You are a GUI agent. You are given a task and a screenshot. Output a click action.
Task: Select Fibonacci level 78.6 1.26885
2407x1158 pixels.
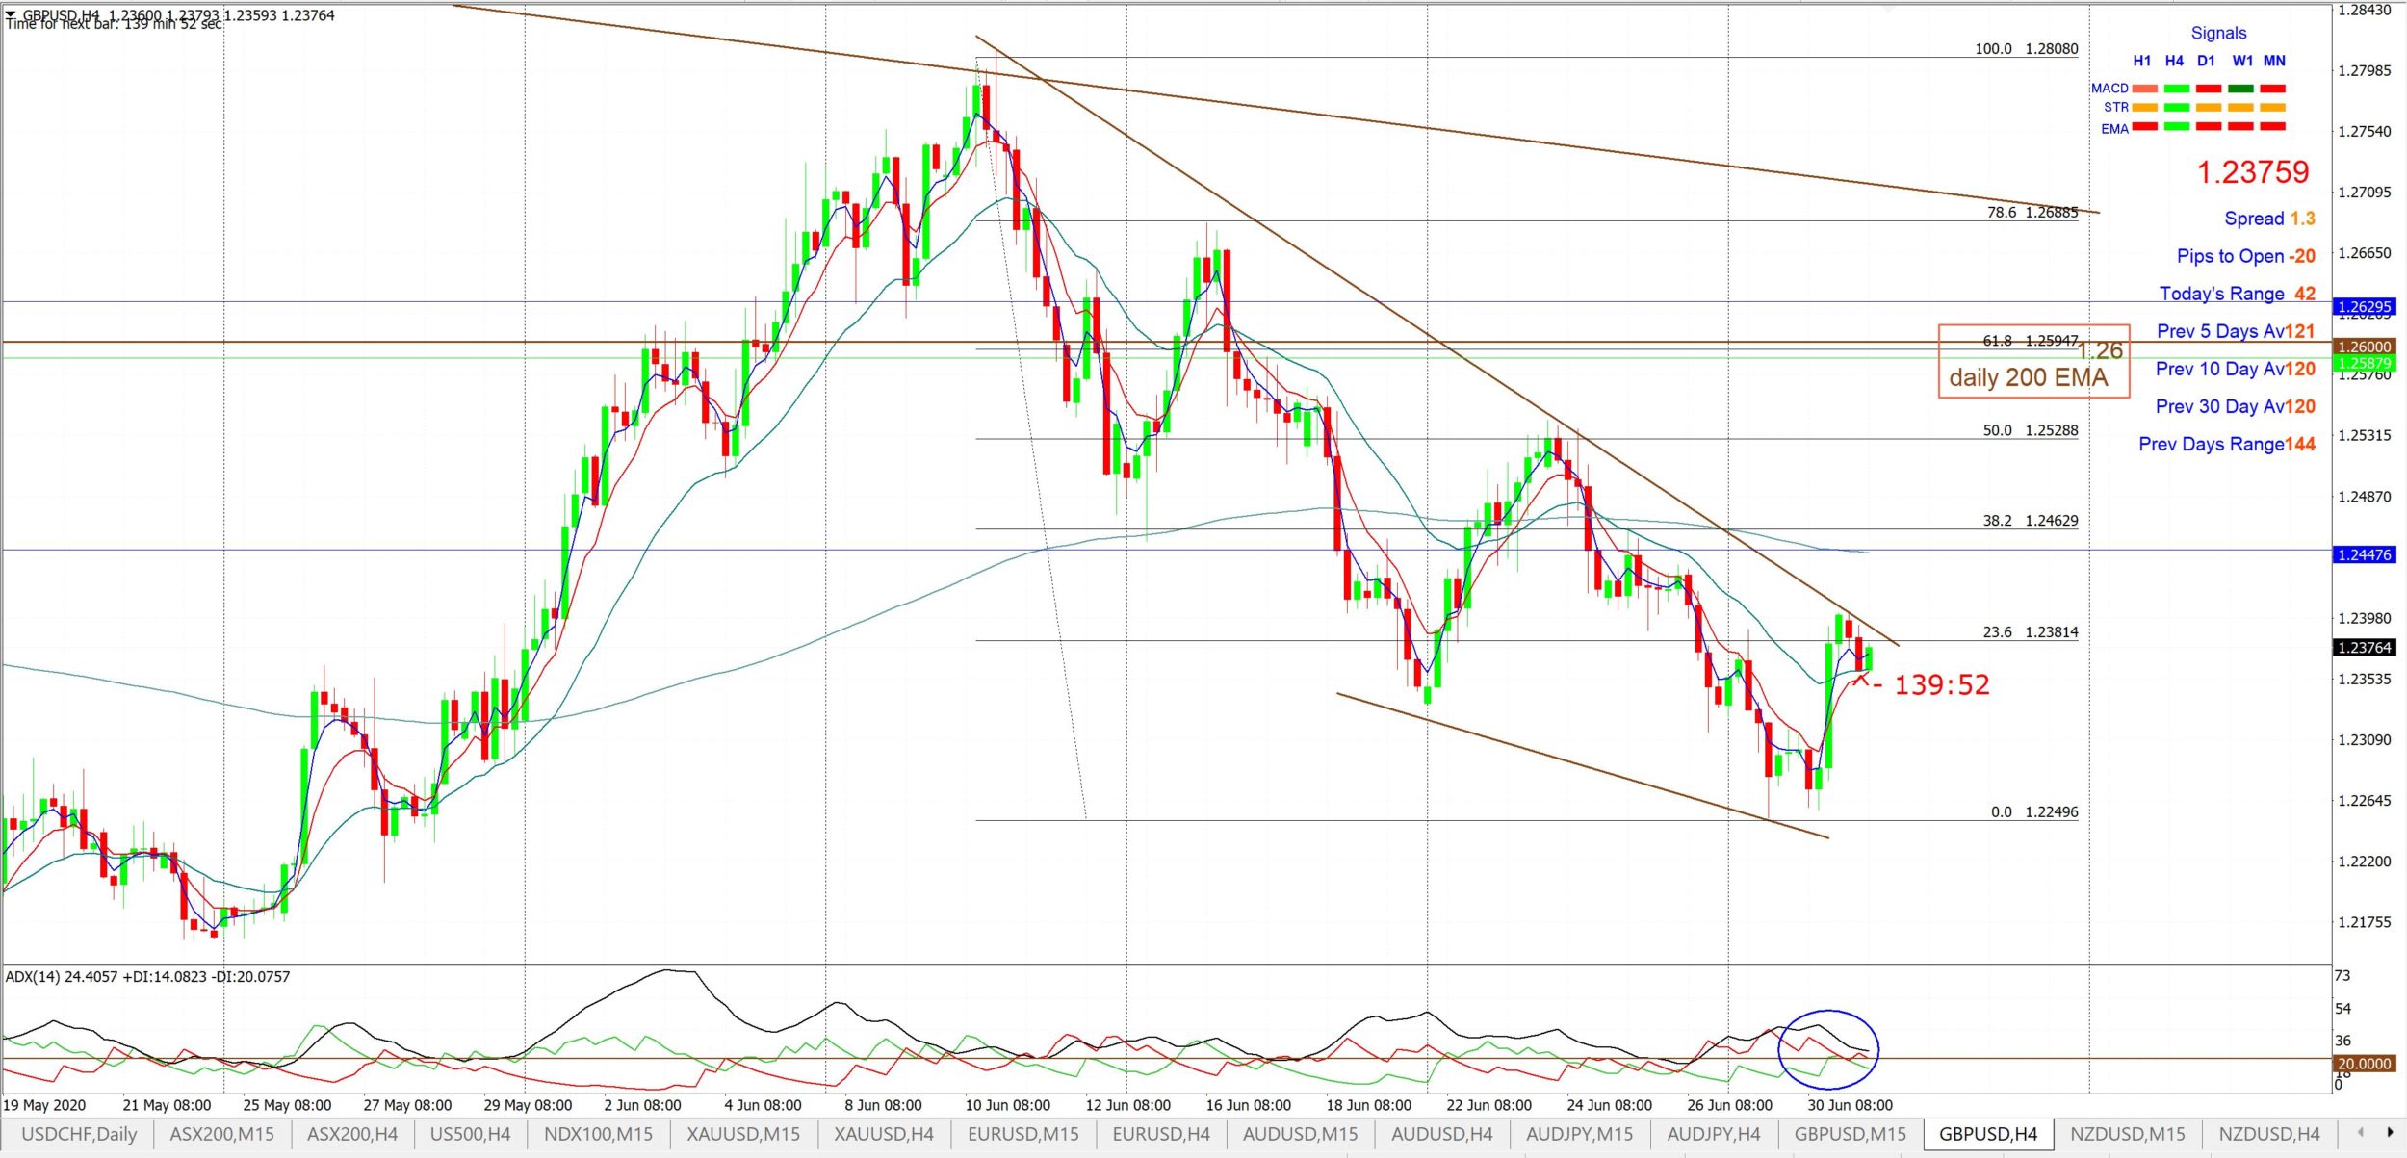[2032, 212]
